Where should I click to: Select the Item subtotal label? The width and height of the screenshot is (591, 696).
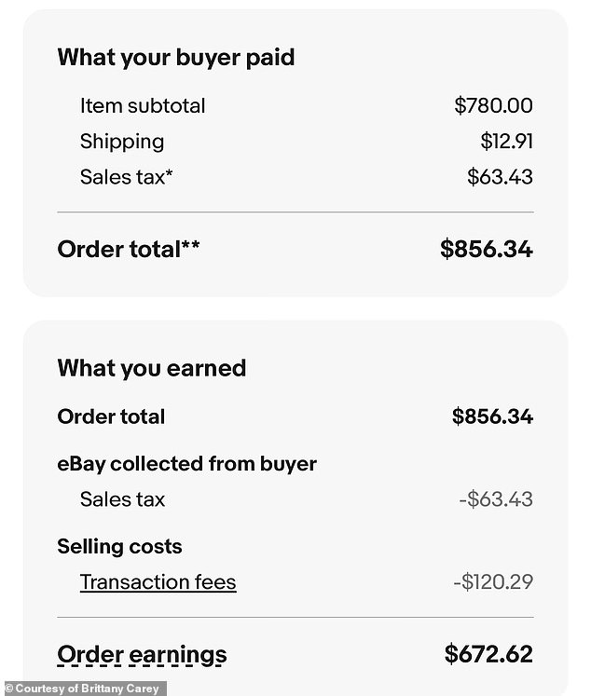(x=143, y=105)
